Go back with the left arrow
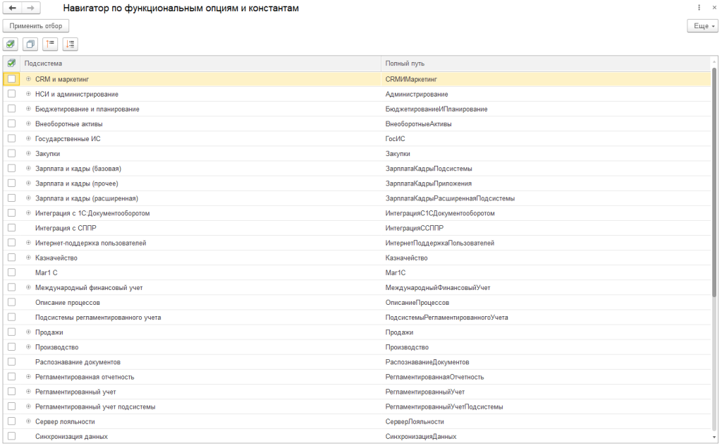Screen dimensions: 722x446 13,8
